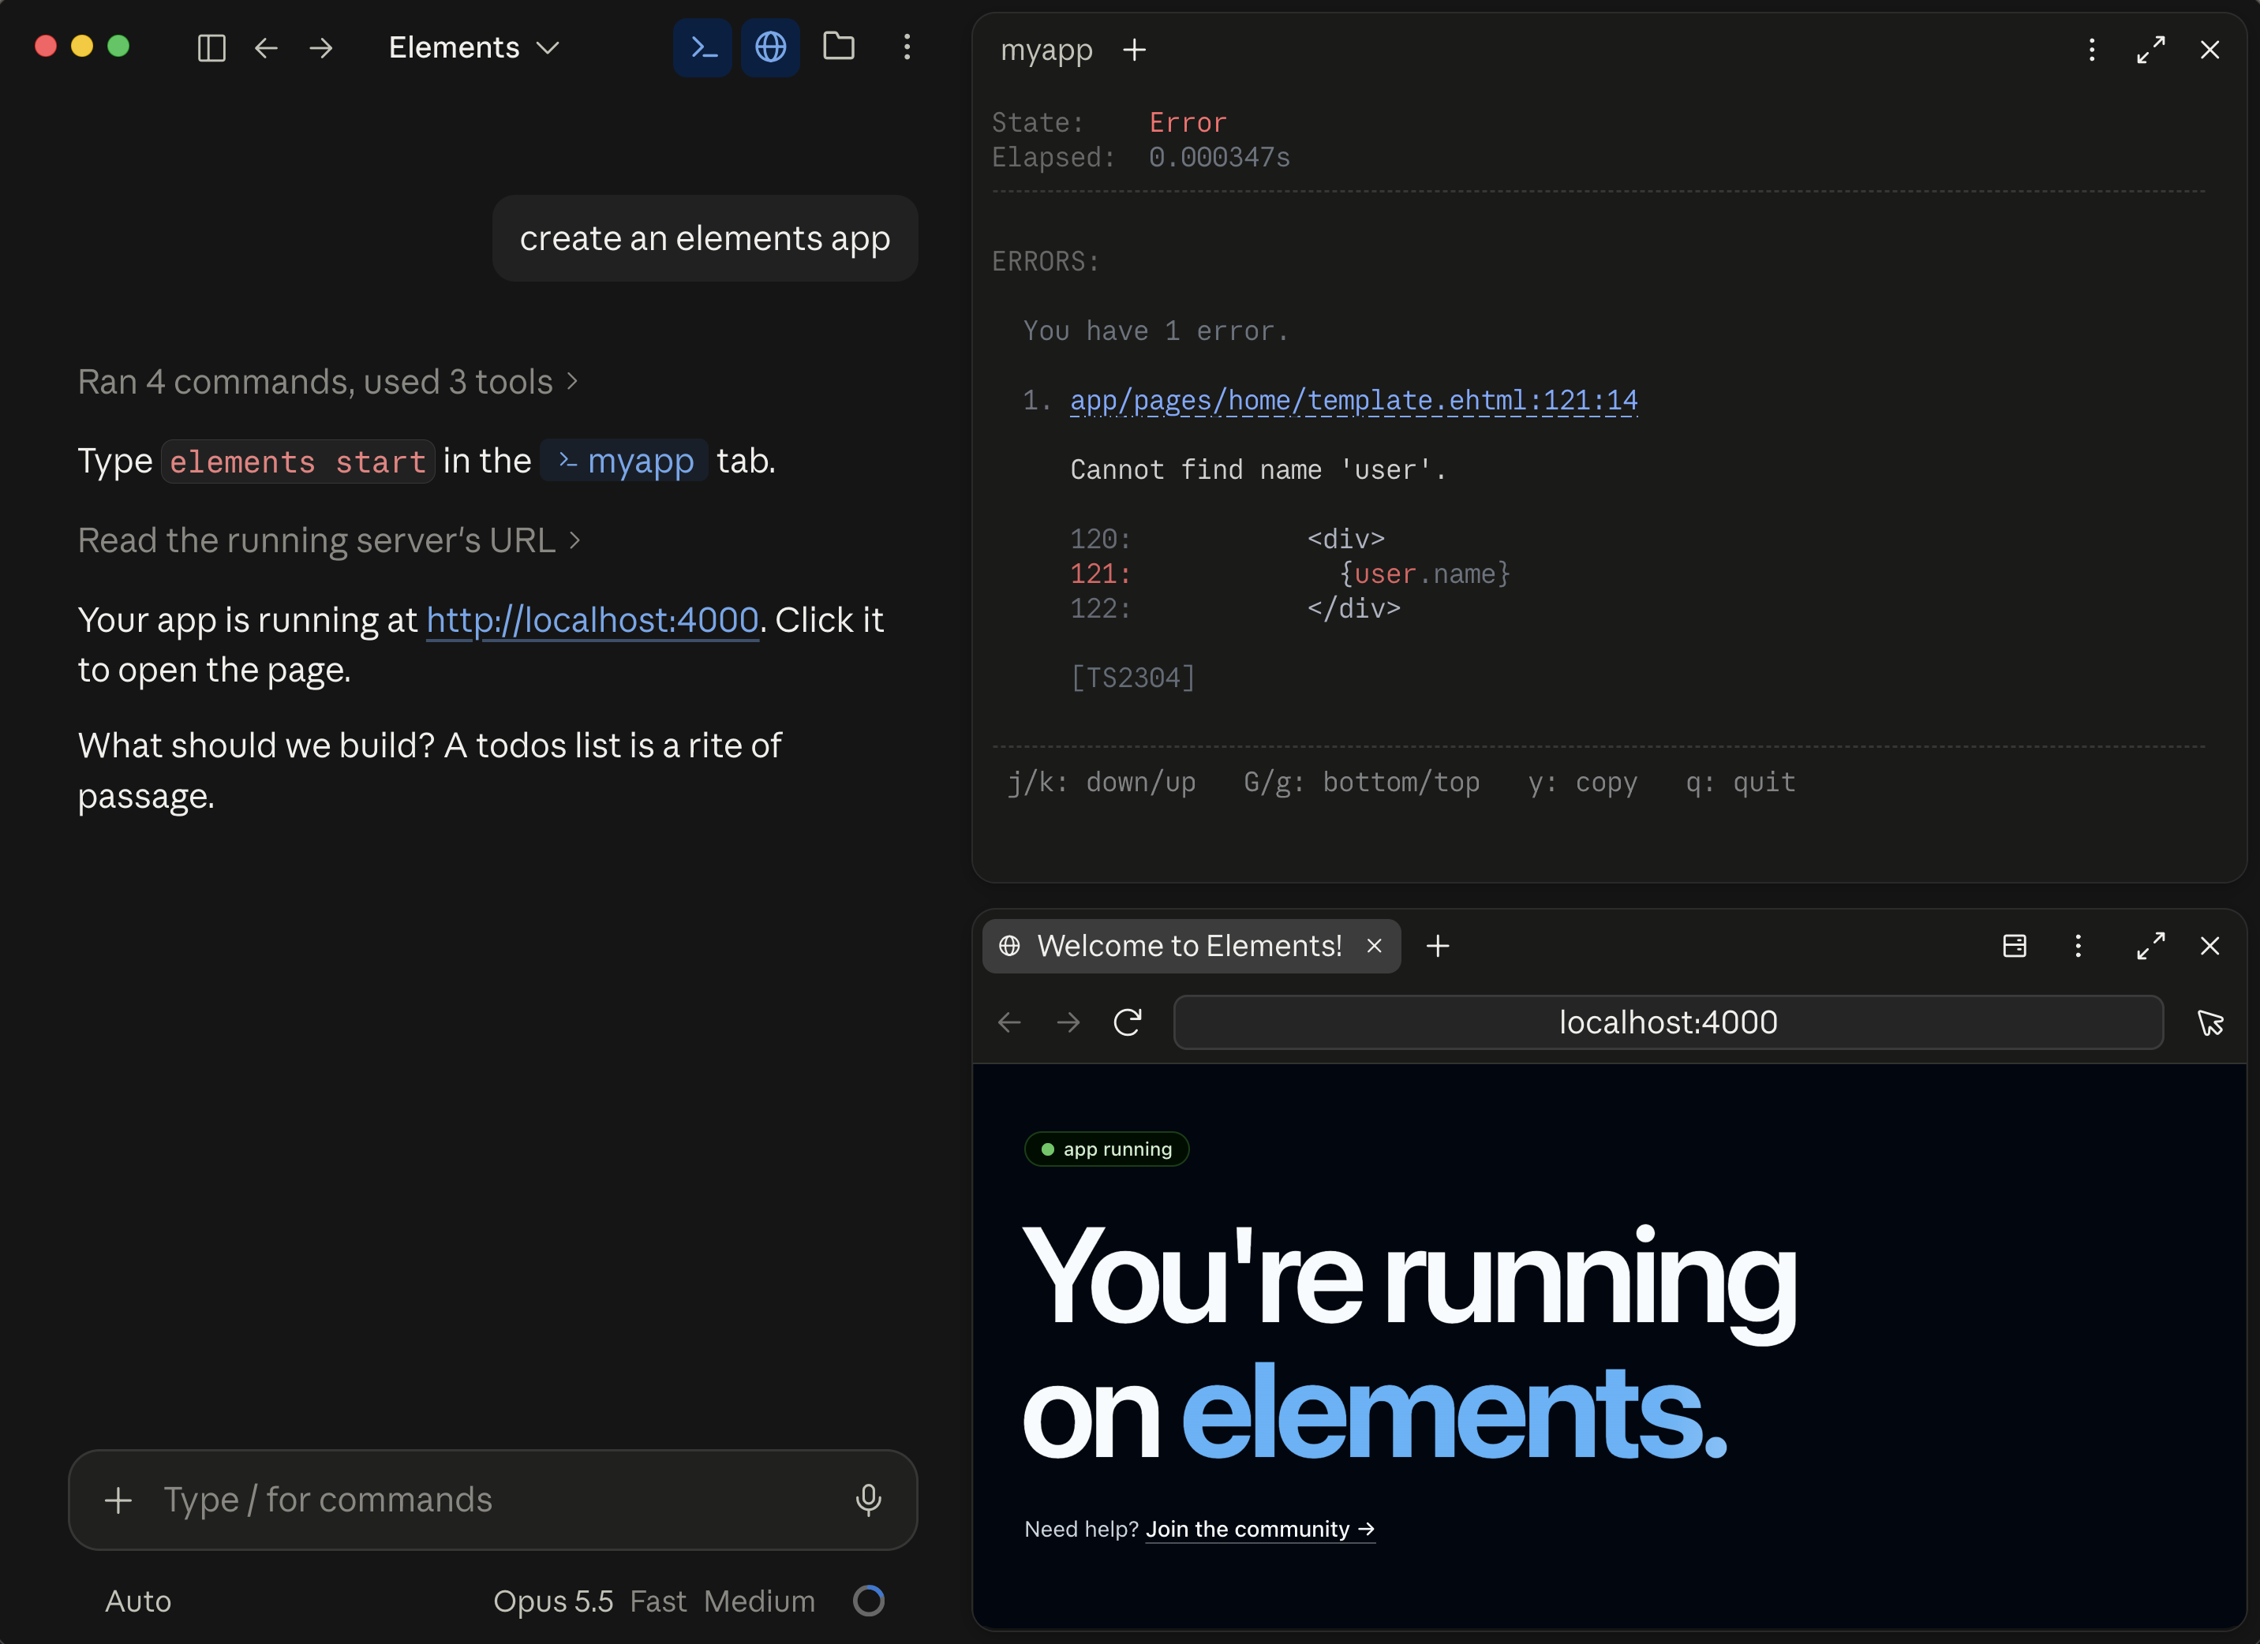The height and width of the screenshot is (1644, 2260).
Task: Open the Auto mode selector
Action: coord(139,1601)
